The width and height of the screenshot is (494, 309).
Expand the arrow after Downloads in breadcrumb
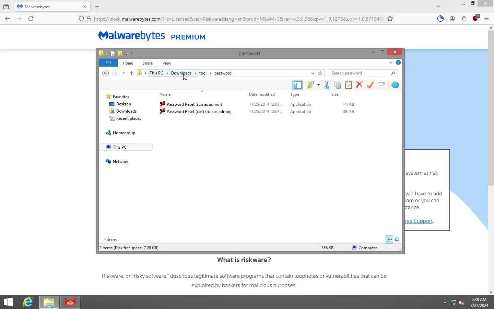[x=196, y=73]
